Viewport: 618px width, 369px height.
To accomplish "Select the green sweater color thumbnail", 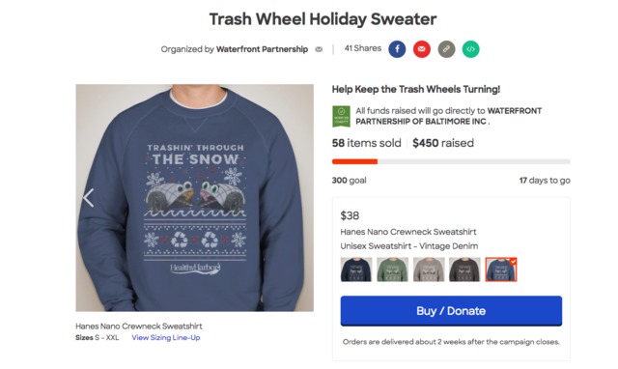I will (392, 270).
